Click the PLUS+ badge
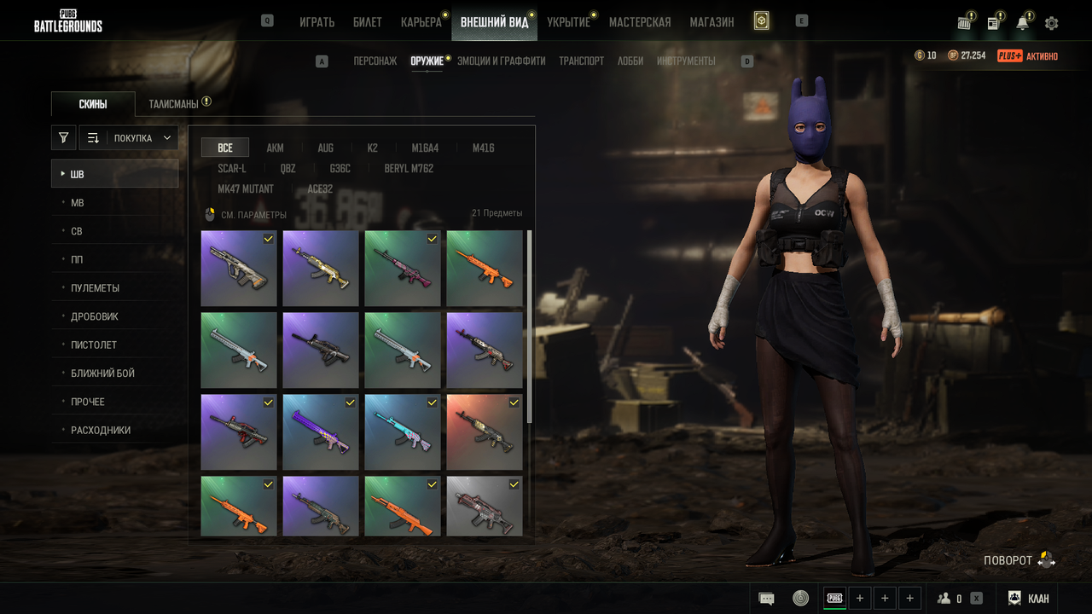Viewport: 1092px width, 614px height. point(1010,55)
